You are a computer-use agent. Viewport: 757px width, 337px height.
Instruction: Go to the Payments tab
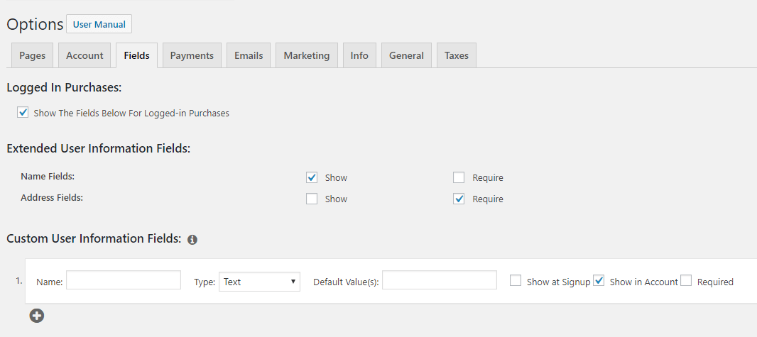pyautogui.click(x=192, y=55)
